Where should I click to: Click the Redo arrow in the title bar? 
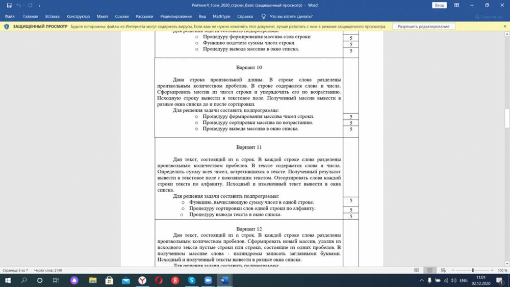(30, 5)
